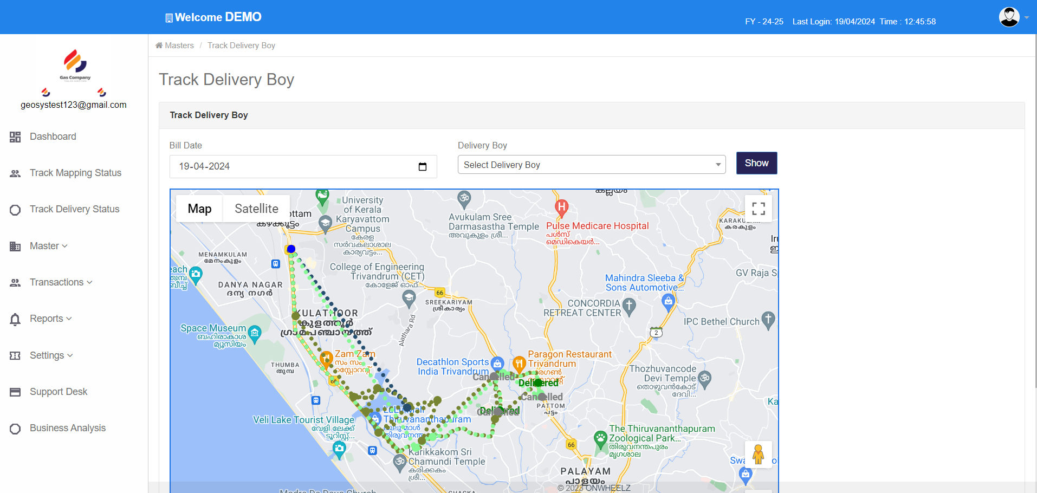
Task: Click the Masters breadcrumb link
Action: click(179, 46)
